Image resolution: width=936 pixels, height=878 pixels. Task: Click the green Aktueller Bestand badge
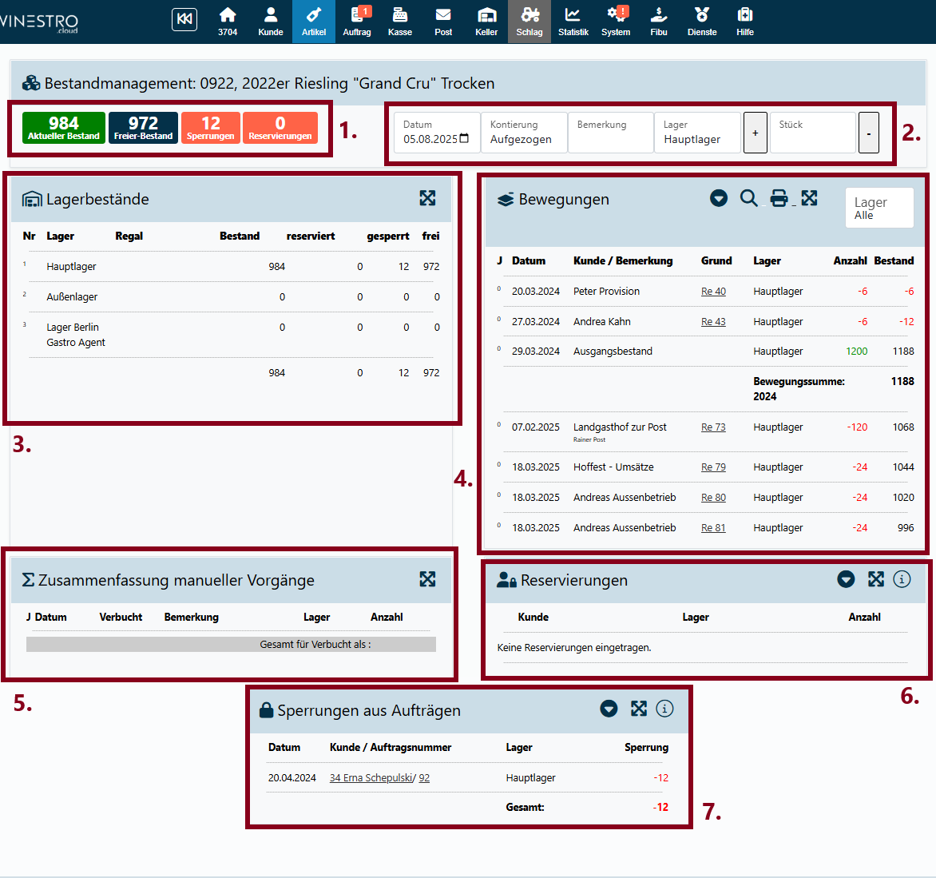(x=64, y=128)
